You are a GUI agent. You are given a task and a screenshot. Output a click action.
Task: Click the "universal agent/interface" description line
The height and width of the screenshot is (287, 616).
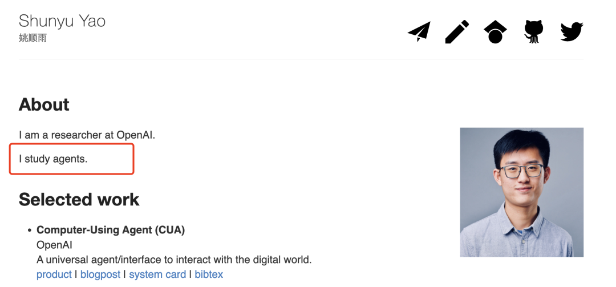pyautogui.click(x=174, y=260)
